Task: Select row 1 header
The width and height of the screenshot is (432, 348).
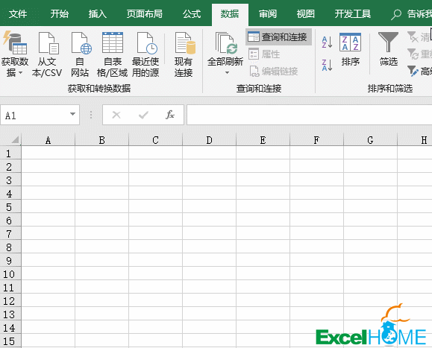Action: click(10, 154)
